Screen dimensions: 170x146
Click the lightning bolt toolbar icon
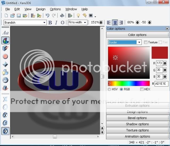[x=85, y=15]
